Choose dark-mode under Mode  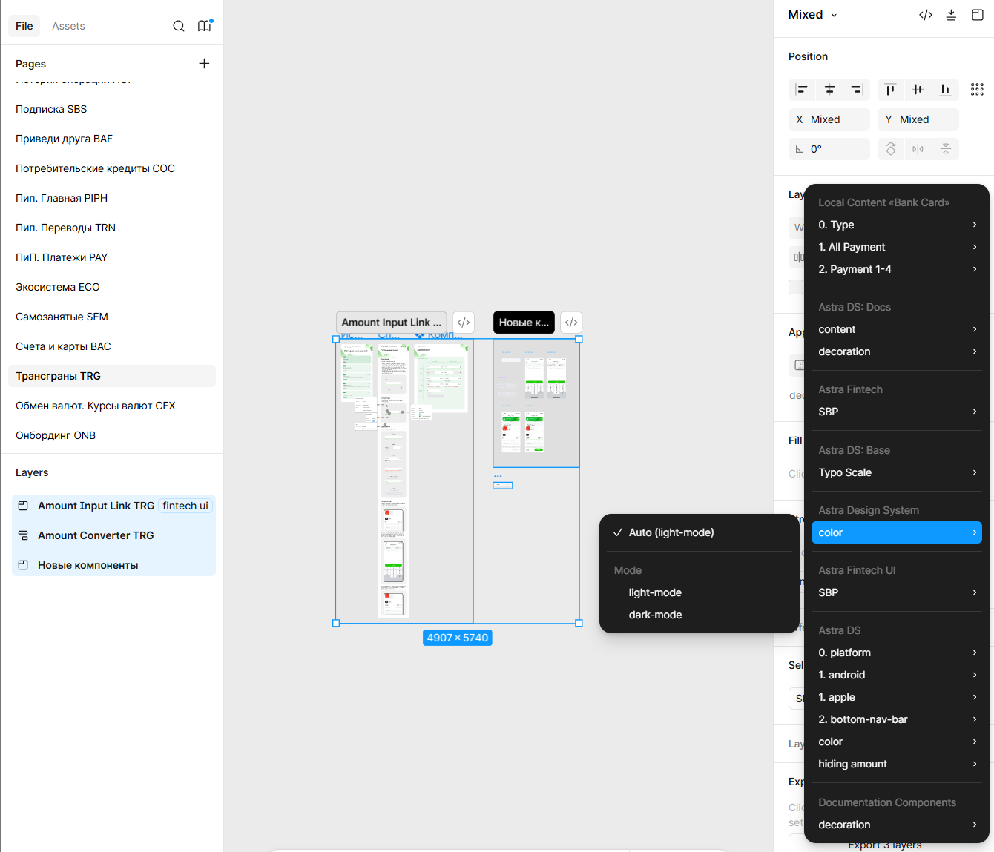700,615
